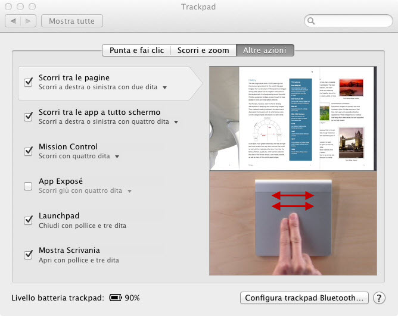
Task: Click the Mostra tutte button
Action: 71,21
